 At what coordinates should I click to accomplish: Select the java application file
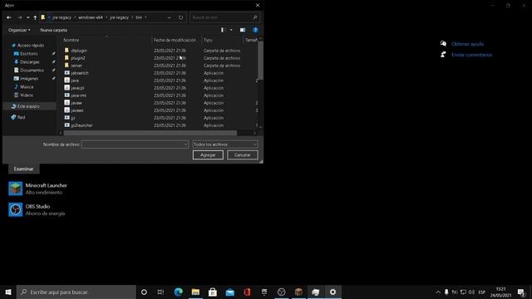(x=75, y=81)
